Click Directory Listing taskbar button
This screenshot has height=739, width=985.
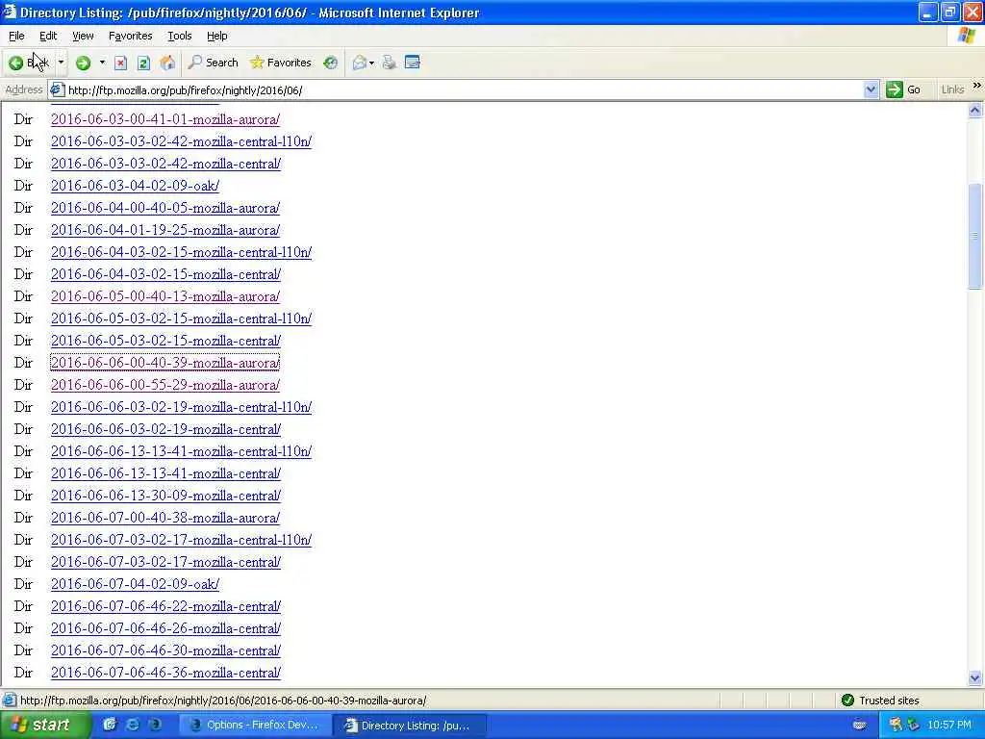(x=409, y=726)
